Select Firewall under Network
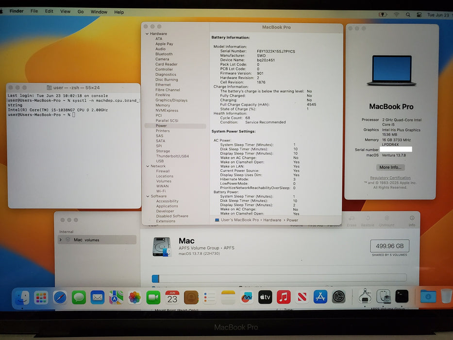The width and height of the screenshot is (453, 340). 163,171
